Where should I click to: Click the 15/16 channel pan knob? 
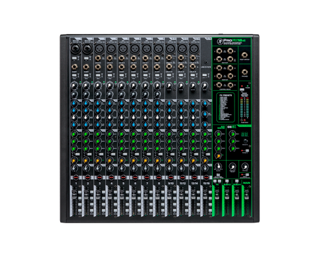[205, 168]
